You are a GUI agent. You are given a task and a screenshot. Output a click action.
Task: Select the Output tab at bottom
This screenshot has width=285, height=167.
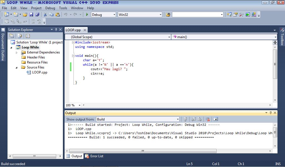click(x=74, y=156)
